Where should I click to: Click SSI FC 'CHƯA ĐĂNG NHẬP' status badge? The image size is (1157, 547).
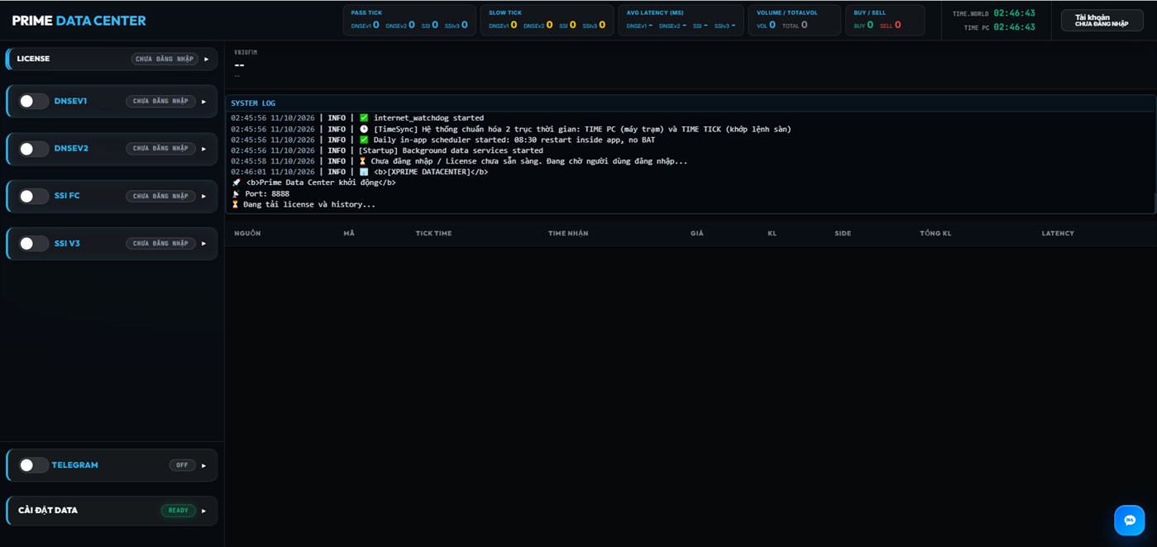tap(160, 197)
